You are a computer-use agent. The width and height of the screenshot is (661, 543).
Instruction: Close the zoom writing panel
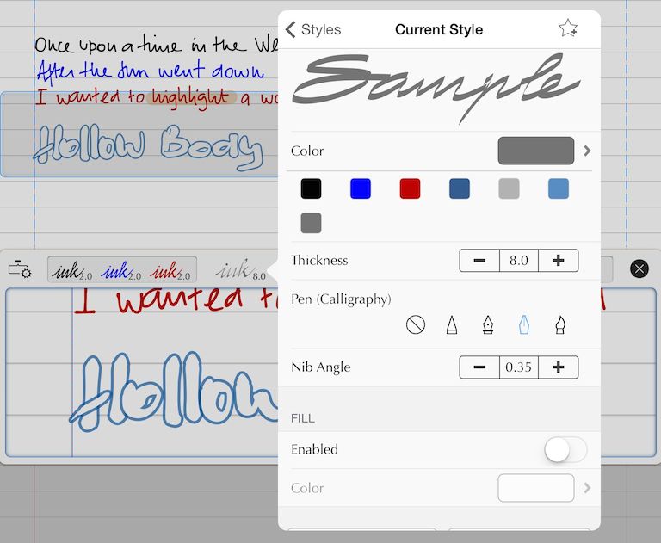click(639, 268)
